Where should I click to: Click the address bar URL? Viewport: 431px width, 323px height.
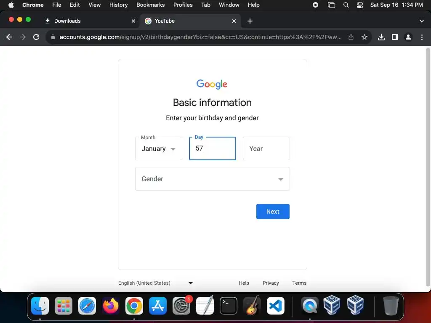[x=200, y=37]
